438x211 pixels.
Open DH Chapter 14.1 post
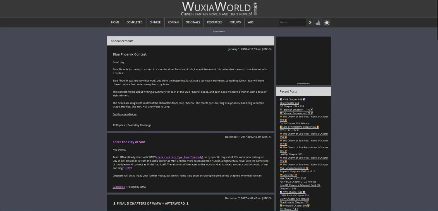point(289,209)
